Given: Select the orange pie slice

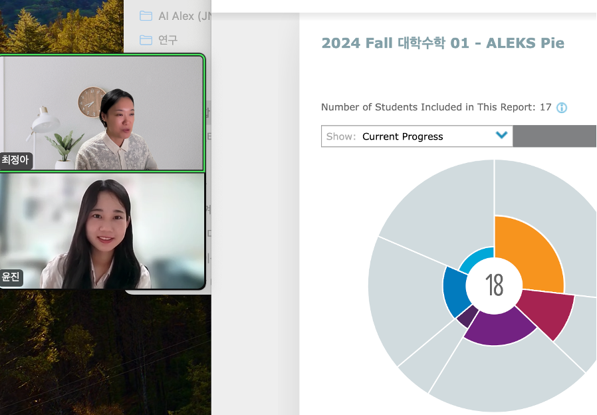Looking at the screenshot, I should (529, 253).
